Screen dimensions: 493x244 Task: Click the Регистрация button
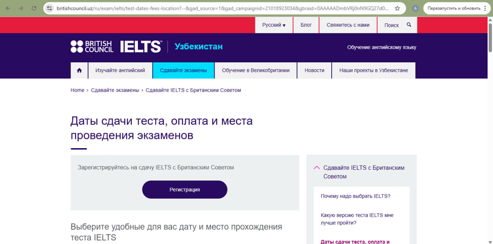click(x=184, y=189)
